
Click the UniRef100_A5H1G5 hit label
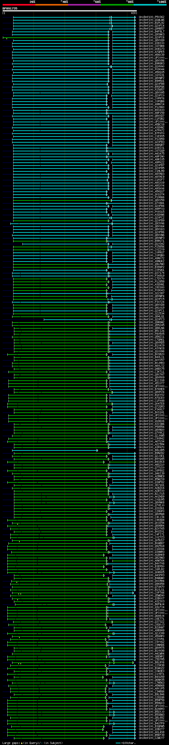pos(151,72)
